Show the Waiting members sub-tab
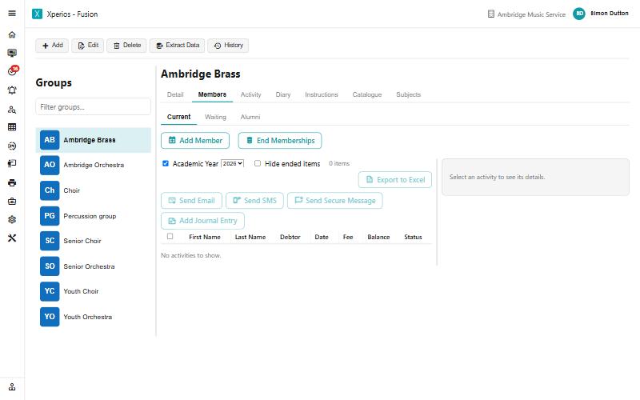The width and height of the screenshot is (640, 400). 215,117
